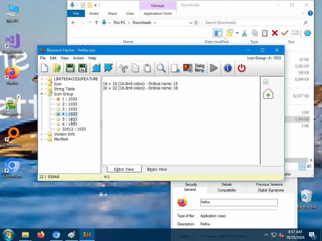Image resolution: width=322 pixels, height=241 pixels.
Task: Click the Copy icon in Explorer toolbar
Action: pos(255,33)
